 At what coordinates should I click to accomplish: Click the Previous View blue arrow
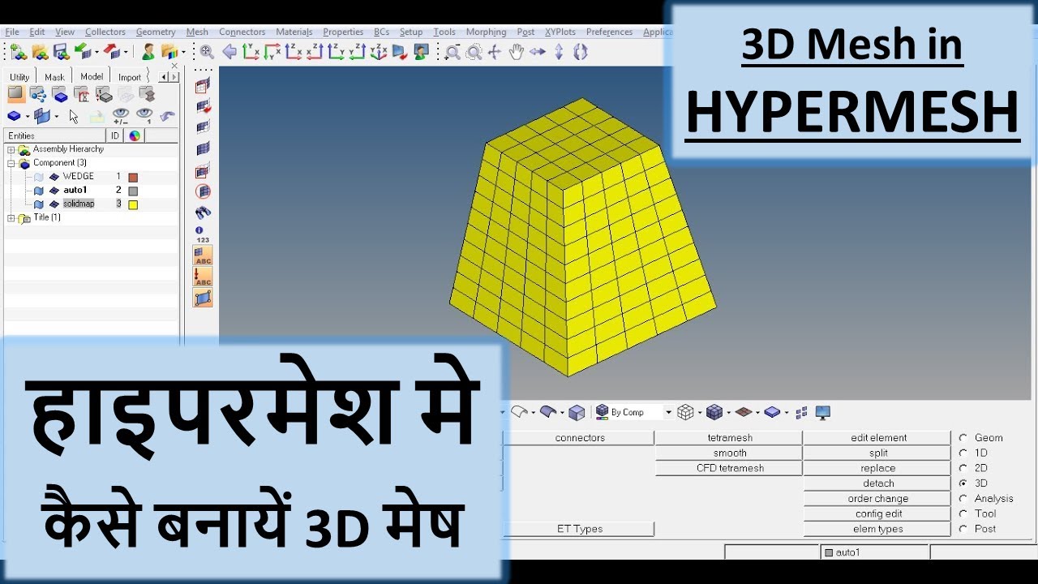(x=229, y=52)
